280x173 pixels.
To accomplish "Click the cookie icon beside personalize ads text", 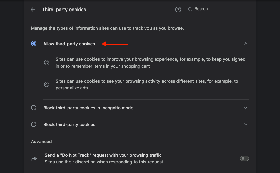I will [47, 84].
